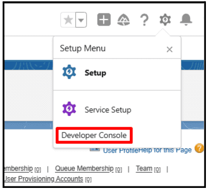Open Developer Console from Setup Menu
Screen dimensions: 209x191
[x=94, y=136]
